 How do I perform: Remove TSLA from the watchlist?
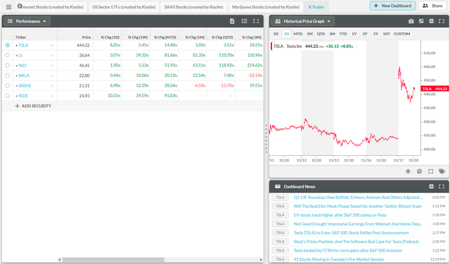tap(52, 46)
